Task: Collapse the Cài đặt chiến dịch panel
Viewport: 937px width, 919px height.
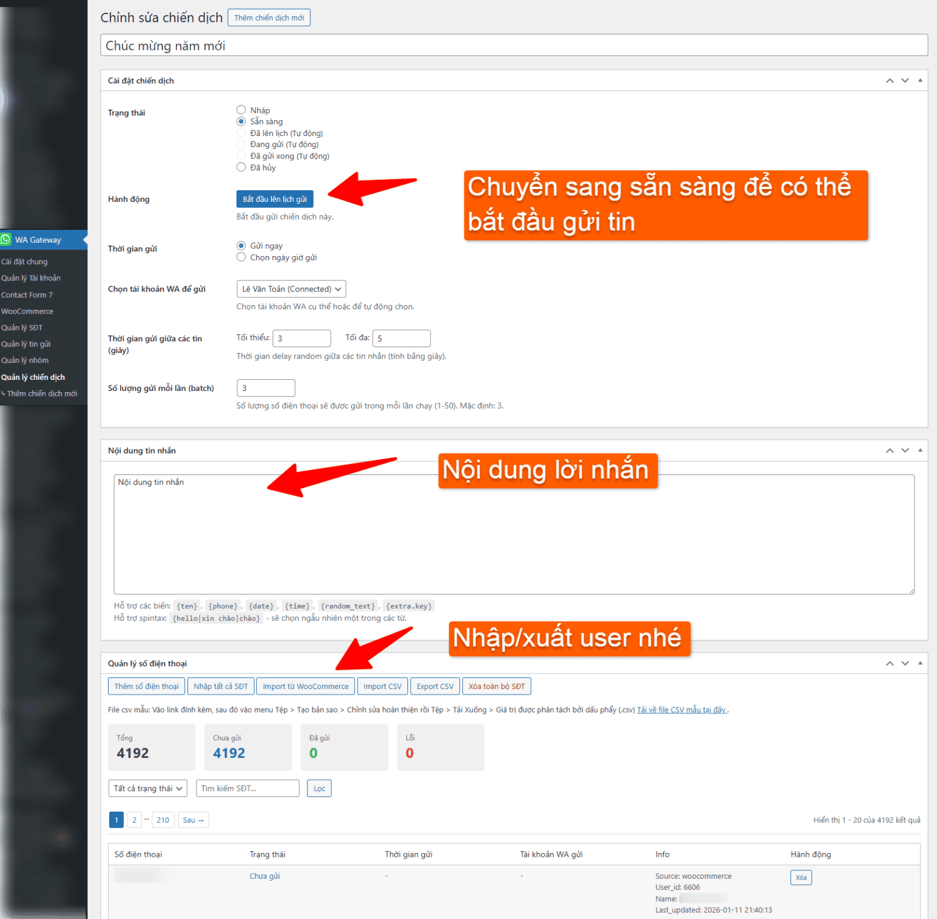Action: [x=920, y=80]
